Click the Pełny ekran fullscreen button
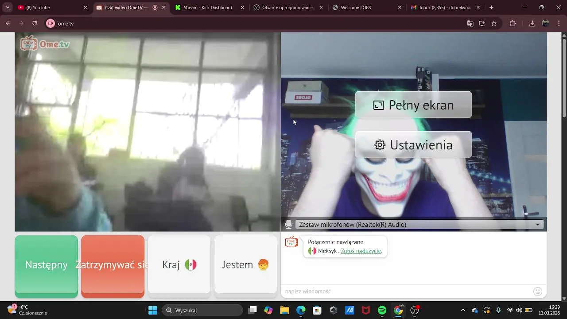 (x=413, y=105)
